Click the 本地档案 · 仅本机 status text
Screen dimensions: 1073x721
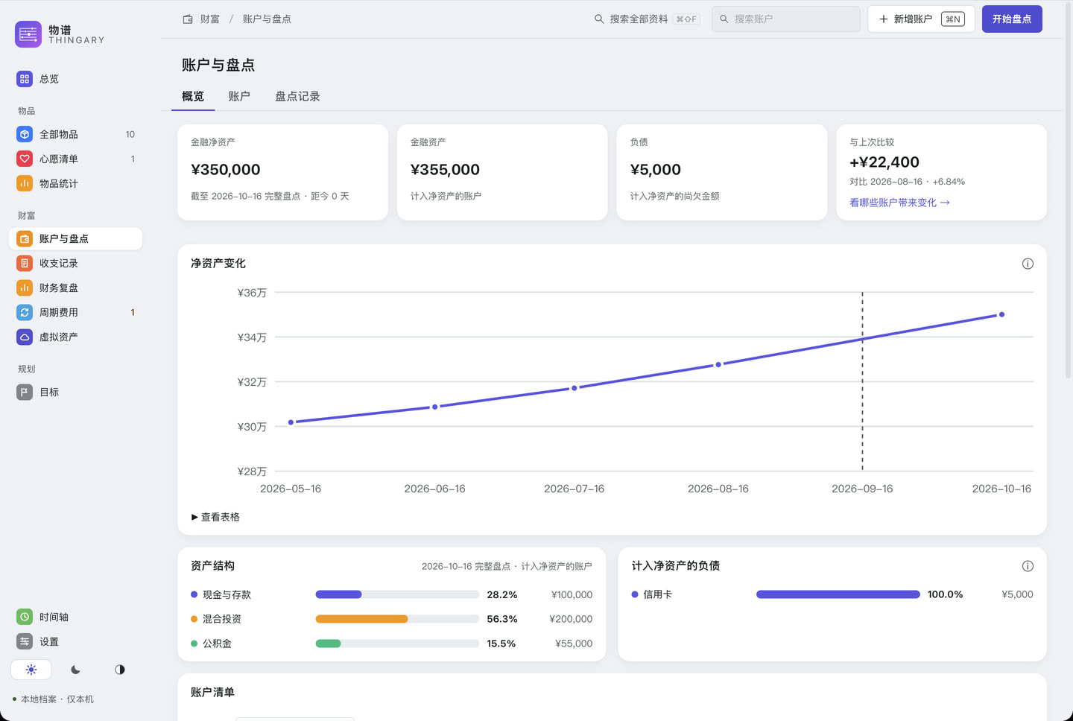coord(57,699)
